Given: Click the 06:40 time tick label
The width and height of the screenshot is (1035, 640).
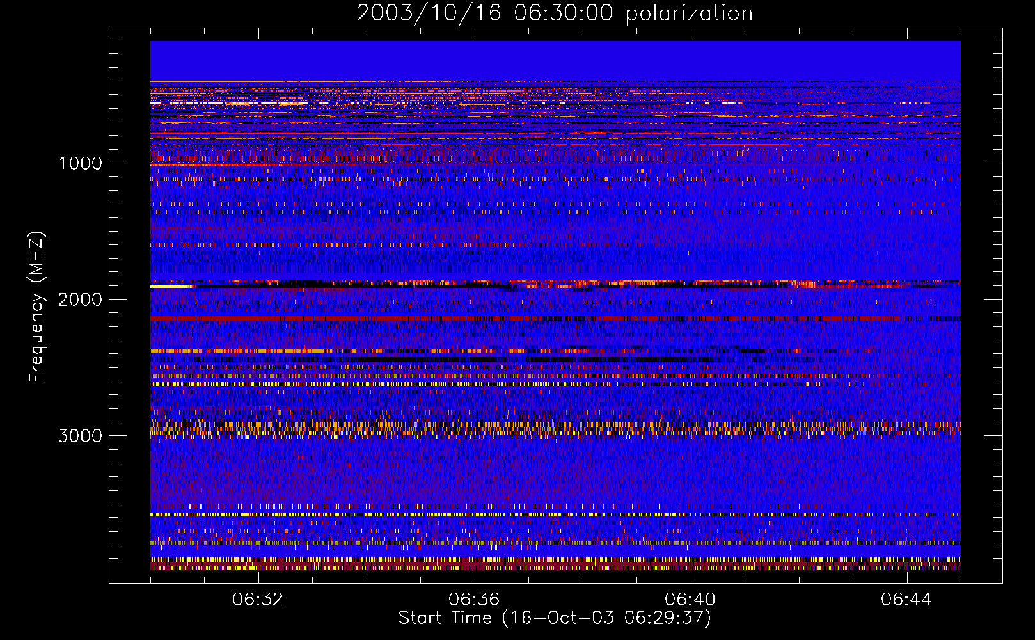Looking at the screenshot, I should pos(690,599).
